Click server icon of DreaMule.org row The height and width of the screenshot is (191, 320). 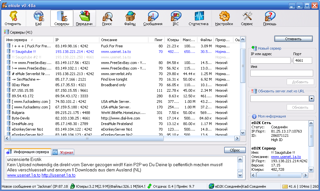tap(8, 123)
